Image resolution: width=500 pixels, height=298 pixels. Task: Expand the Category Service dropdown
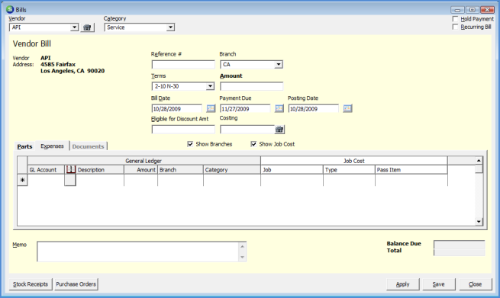[x=170, y=27]
